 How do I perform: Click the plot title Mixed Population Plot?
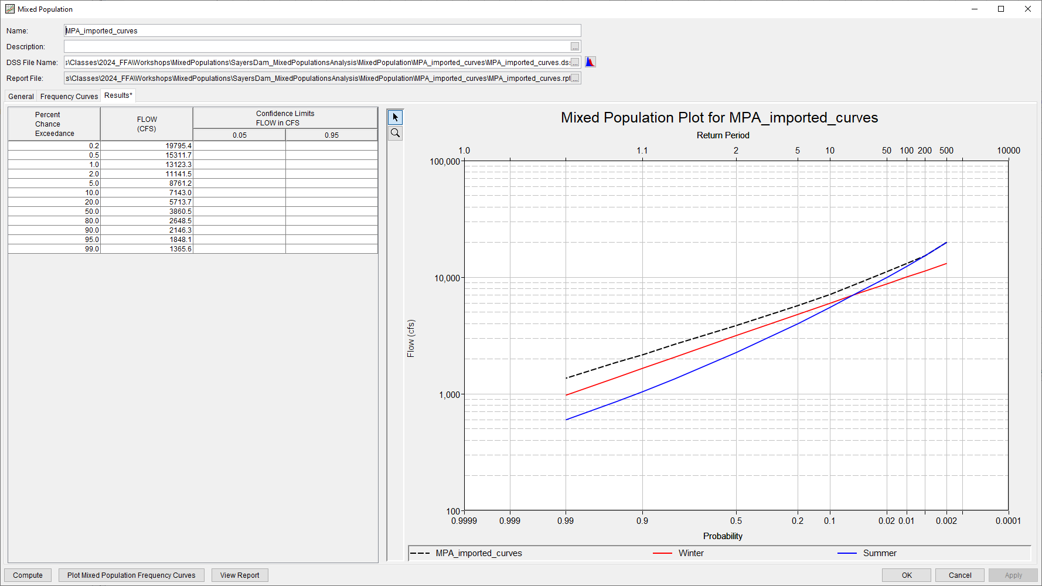pos(719,118)
